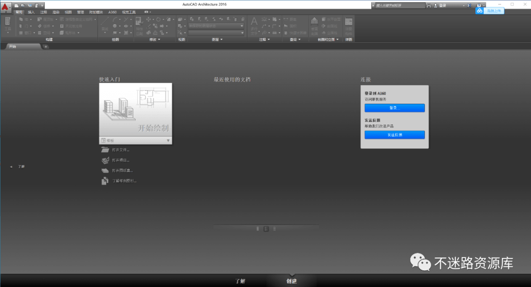
Task: Click the Rotate tool icon in 修改 panel
Action: click(158, 19)
